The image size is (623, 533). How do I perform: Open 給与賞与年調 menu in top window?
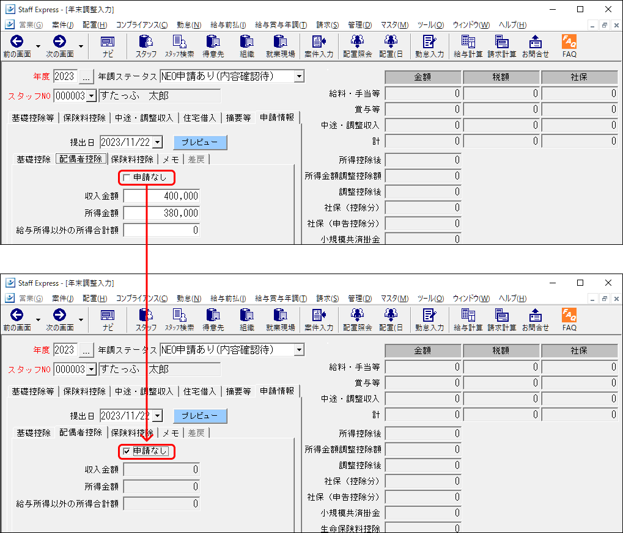pyautogui.click(x=281, y=25)
